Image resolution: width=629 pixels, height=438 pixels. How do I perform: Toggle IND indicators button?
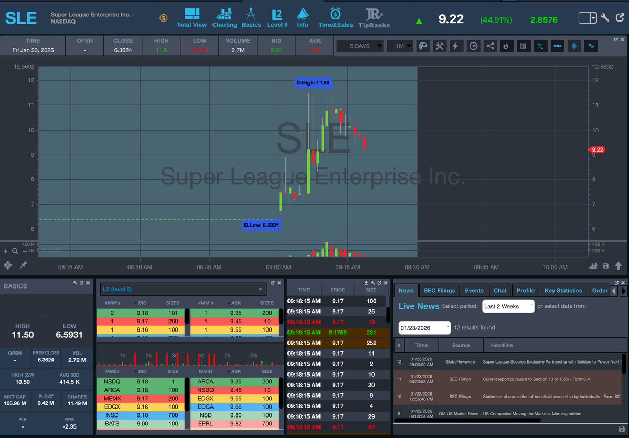(x=557, y=46)
